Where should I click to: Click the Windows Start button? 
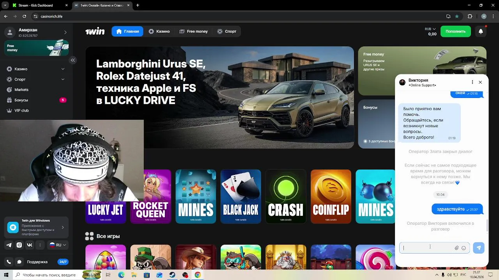pyautogui.click(x=6, y=275)
